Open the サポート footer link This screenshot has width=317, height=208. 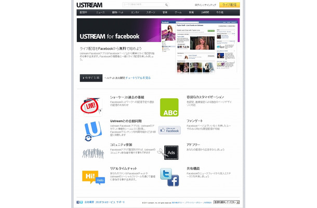pos(121,202)
